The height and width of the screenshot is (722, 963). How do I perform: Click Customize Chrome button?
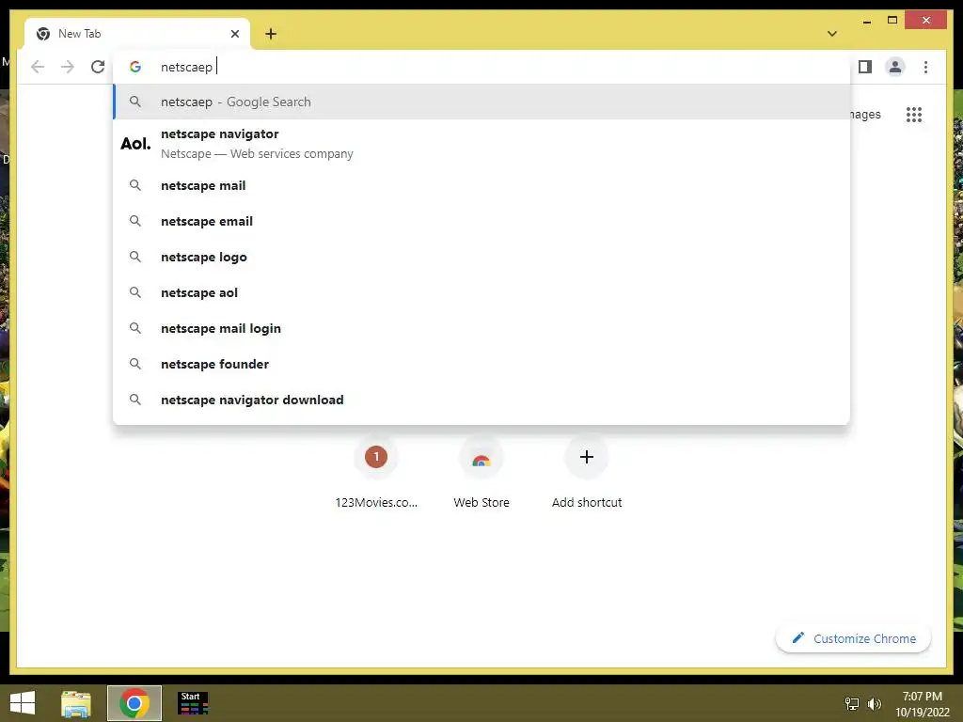click(854, 638)
